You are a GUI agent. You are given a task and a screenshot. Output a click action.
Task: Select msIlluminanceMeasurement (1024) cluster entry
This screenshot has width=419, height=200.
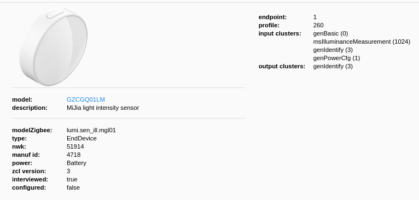tap(362, 42)
